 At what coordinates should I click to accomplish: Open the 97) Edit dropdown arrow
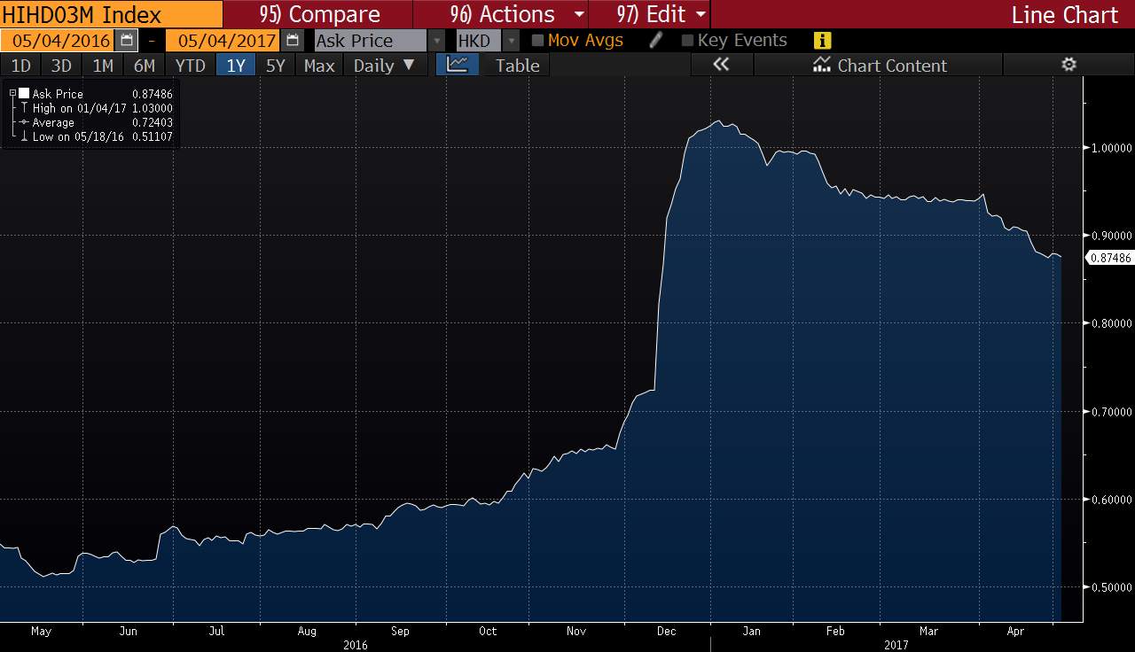click(x=701, y=14)
